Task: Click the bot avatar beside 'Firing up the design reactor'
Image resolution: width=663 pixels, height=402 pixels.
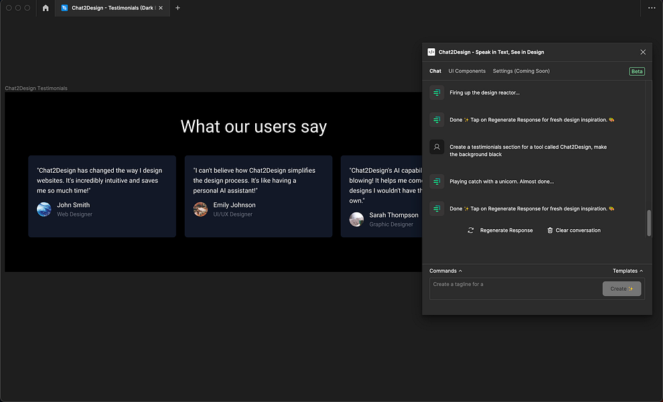Action: (x=436, y=92)
